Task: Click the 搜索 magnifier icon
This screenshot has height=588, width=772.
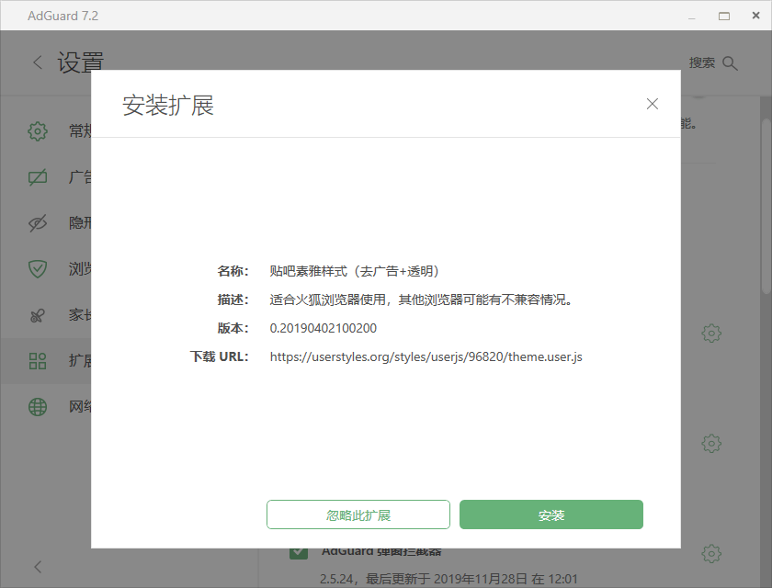Action: click(731, 62)
